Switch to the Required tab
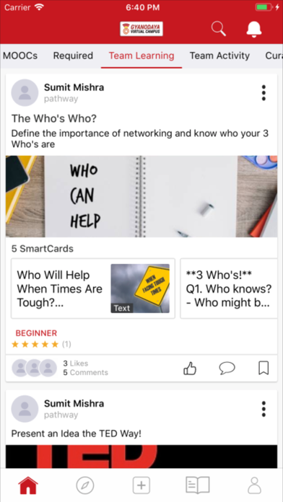Viewport: 283px width, 502px height. pyautogui.click(x=73, y=56)
